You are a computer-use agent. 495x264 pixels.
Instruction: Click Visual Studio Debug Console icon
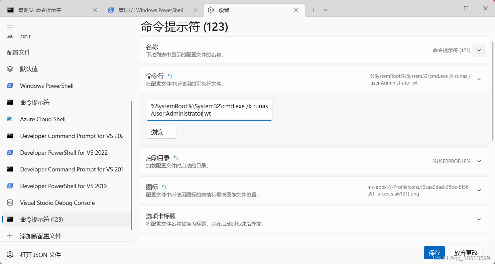point(10,203)
